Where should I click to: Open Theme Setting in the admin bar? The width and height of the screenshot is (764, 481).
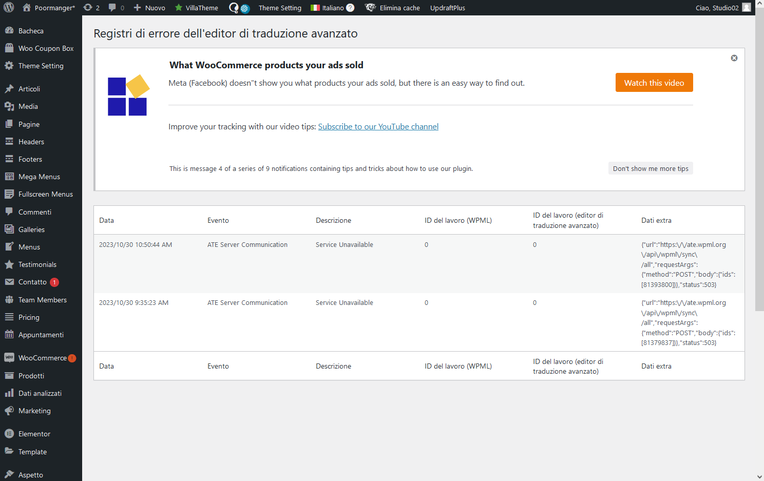pyautogui.click(x=280, y=8)
